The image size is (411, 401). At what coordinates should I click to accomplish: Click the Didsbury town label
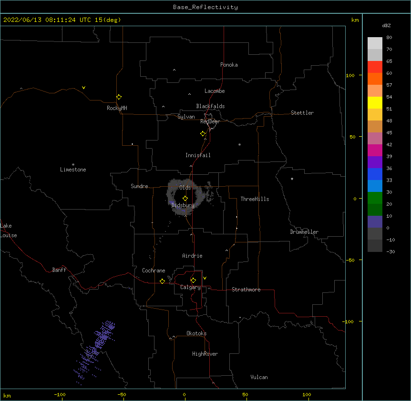pyautogui.click(x=183, y=205)
